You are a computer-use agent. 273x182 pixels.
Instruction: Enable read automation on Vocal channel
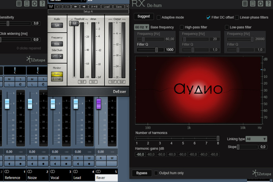point(55,158)
